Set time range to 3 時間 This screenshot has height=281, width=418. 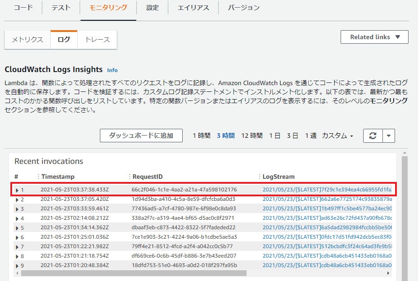click(226, 136)
